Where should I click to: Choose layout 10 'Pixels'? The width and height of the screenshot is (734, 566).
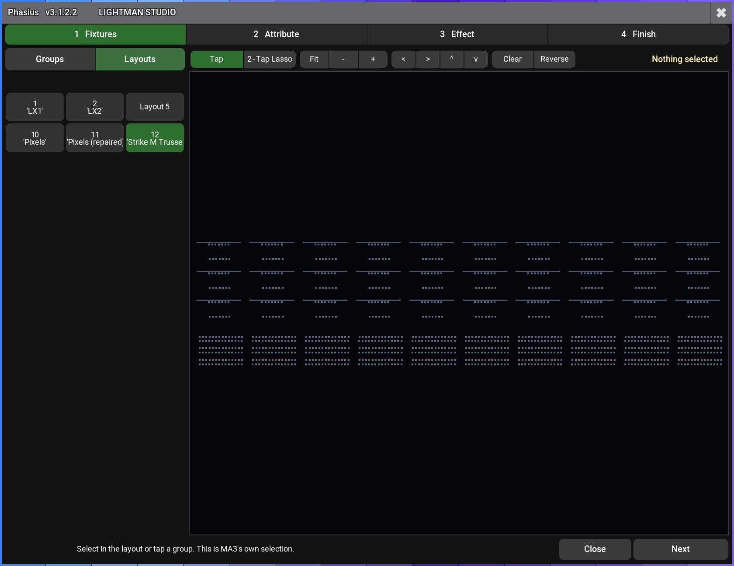pyautogui.click(x=35, y=138)
